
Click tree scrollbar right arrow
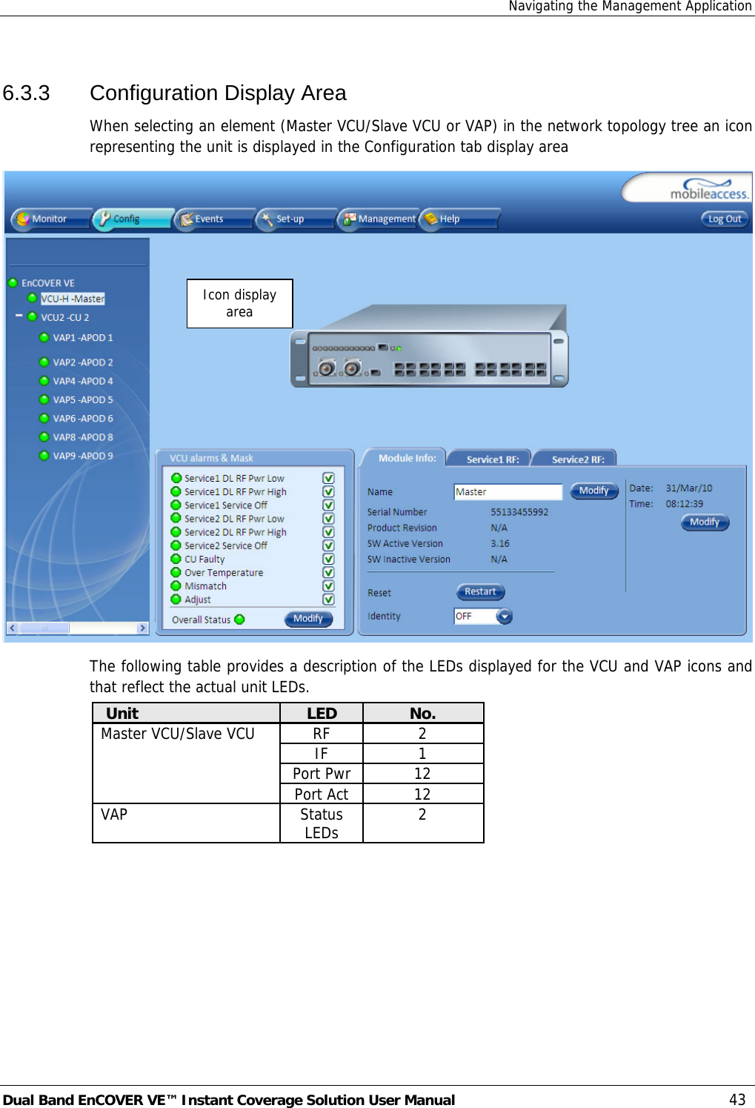(143, 628)
